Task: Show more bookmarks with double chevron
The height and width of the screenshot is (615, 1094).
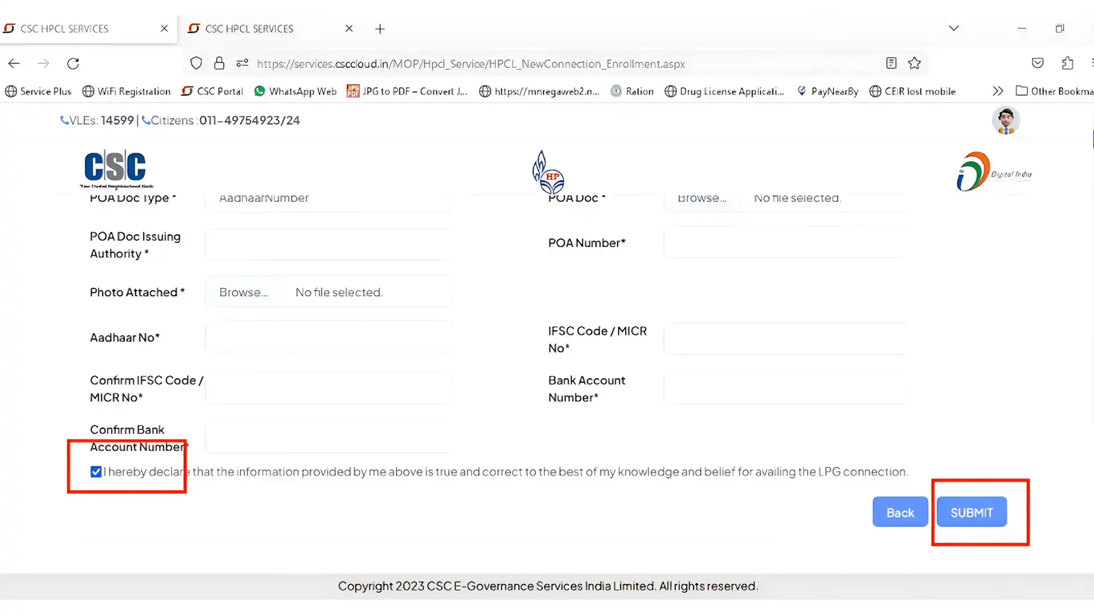Action: 997,91
